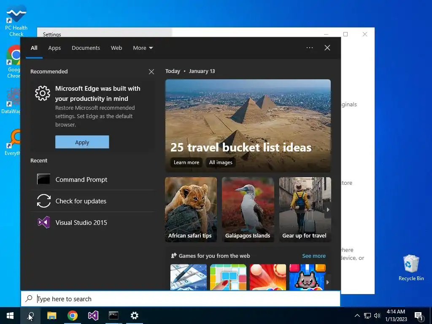Maximize the Settings window
The width and height of the screenshot is (432, 324).
click(346, 34)
